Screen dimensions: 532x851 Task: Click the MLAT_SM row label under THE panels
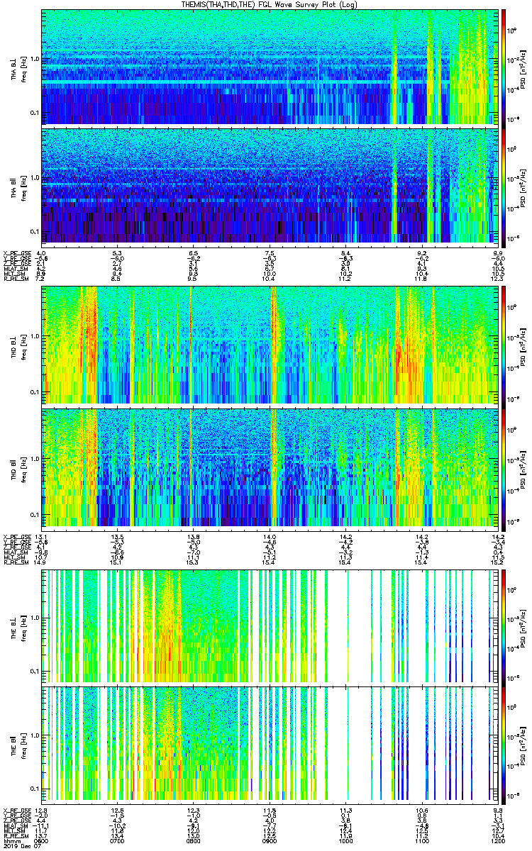pyautogui.click(x=16, y=826)
